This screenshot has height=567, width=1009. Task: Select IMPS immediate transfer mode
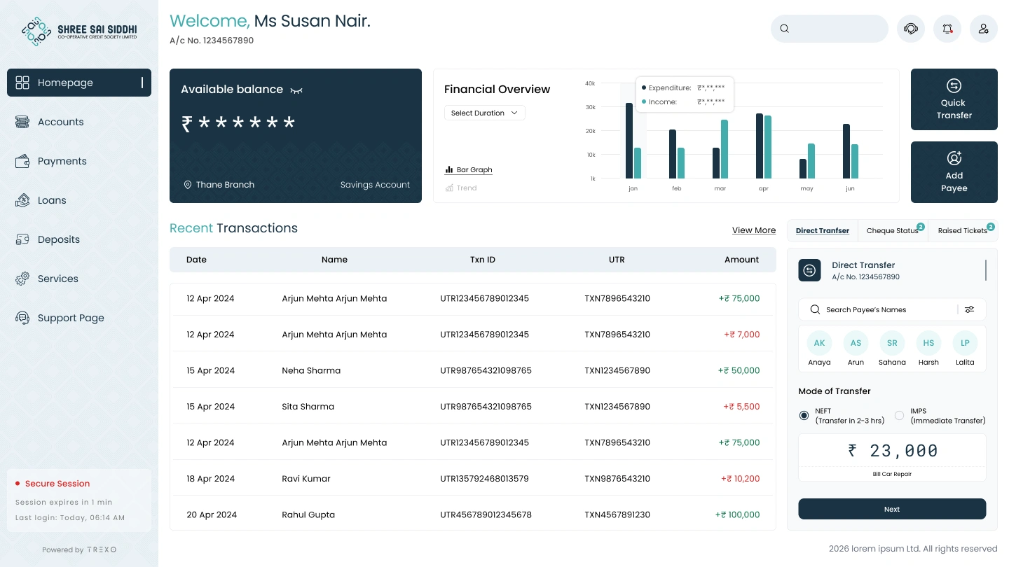[899, 416]
